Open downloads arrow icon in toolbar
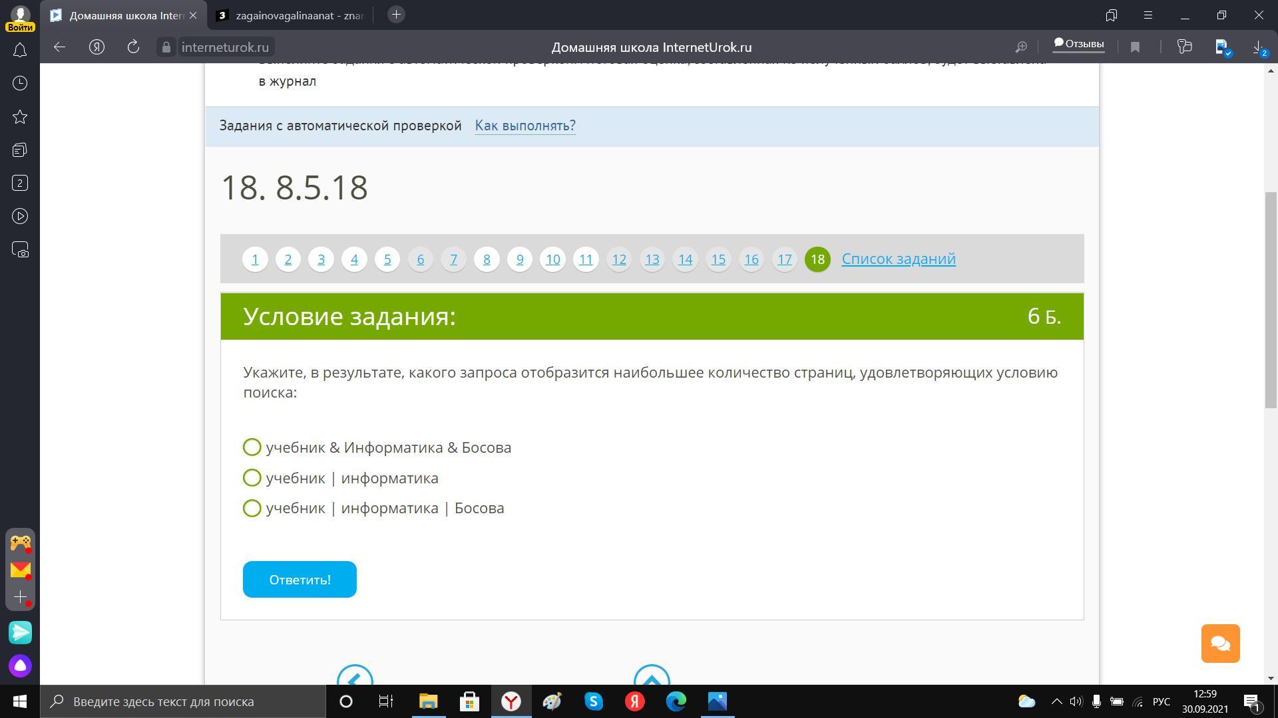 click(x=1258, y=47)
